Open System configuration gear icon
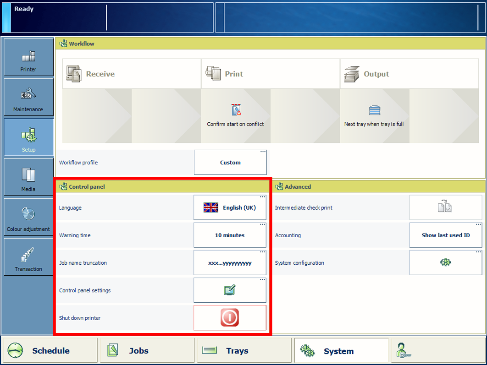Image resolution: width=487 pixels, height=365 pixels. [445, 262]
